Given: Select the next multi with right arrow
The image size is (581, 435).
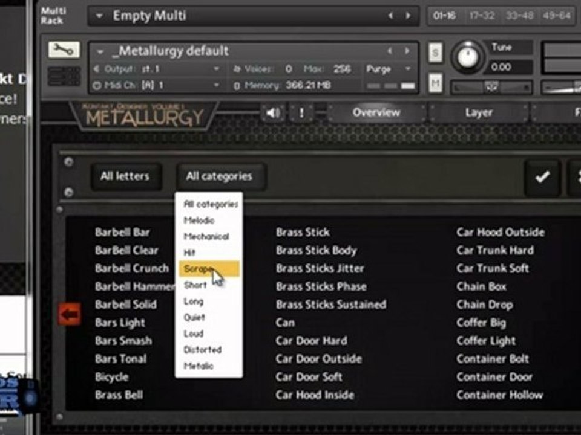Looking at the screenshot, I should (408, 16).
